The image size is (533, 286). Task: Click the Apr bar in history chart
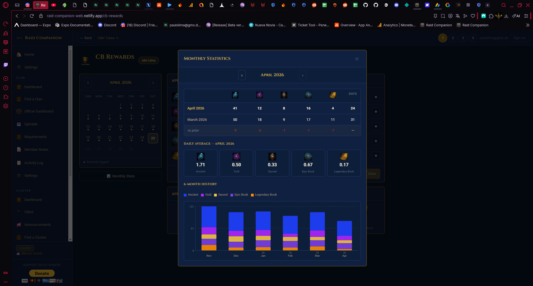point(344,236)
